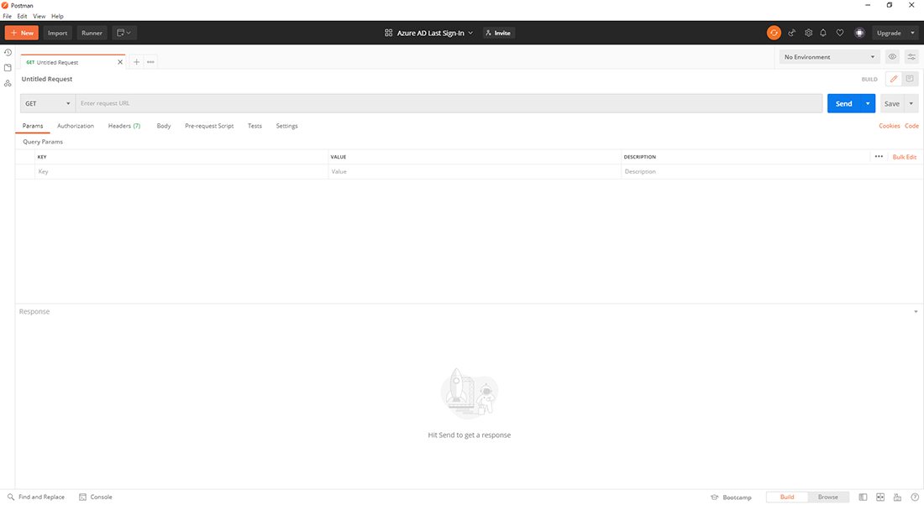The image size is (924, 505).
Task: Open the Collections sidebar icon
Action: pyautogui.click(x=8, y=68)
